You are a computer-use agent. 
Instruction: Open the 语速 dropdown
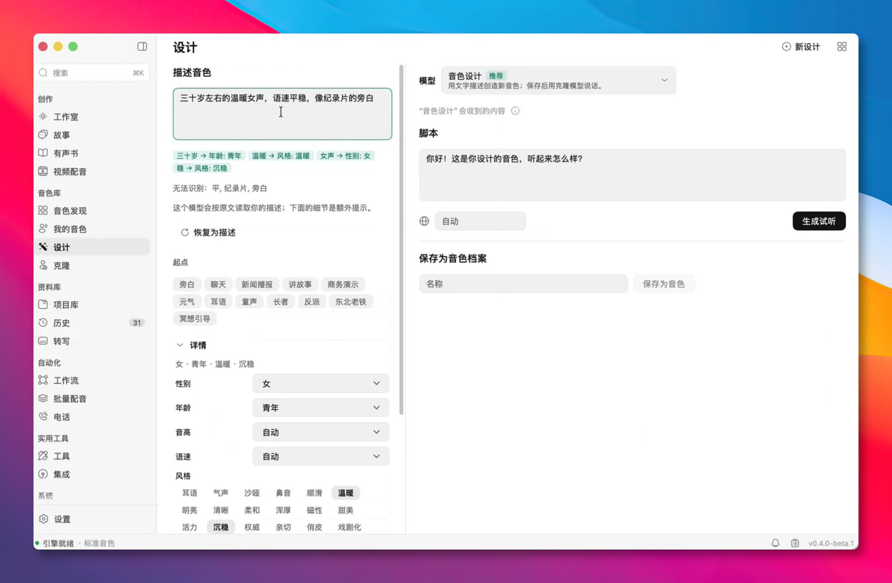(x=321, y=457)
